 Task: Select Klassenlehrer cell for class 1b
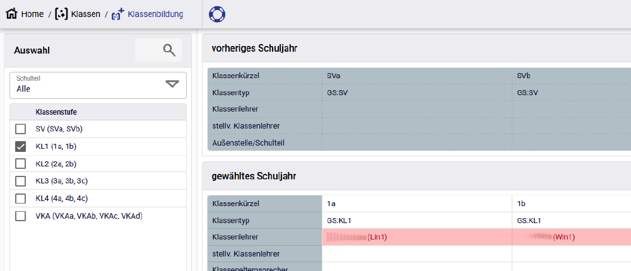point(571,237)
